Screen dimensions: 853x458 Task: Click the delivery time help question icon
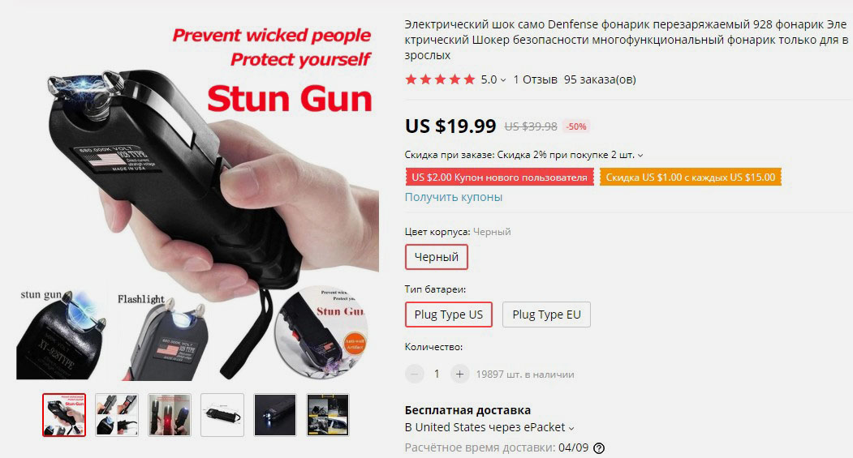point(599,448)
